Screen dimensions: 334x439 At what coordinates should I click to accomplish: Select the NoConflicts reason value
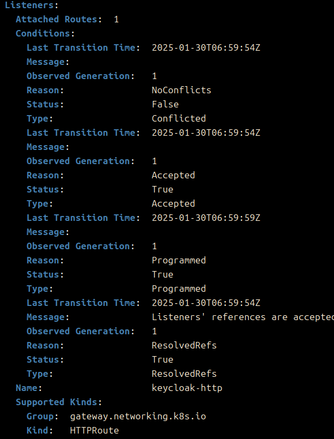click(181, 90)
